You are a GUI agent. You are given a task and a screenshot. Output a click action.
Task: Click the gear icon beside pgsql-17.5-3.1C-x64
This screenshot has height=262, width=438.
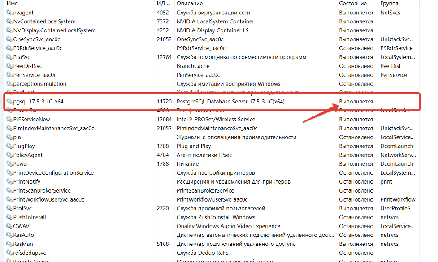click(9, 102)
